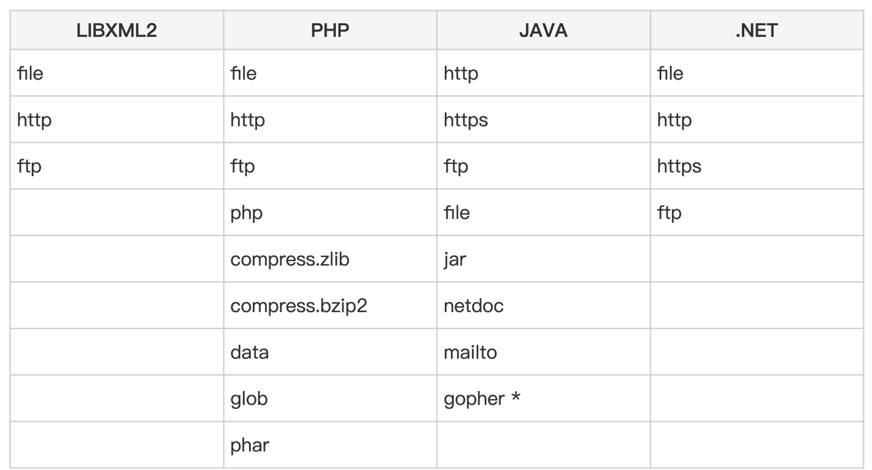Select the glob entry under PHP
Image resolution: width=872 pixels, height=470 pixels.
(249, 399)
